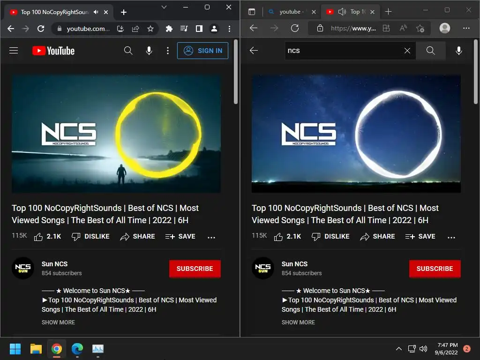Toggle Chrome side panel icon

point(199,29)
